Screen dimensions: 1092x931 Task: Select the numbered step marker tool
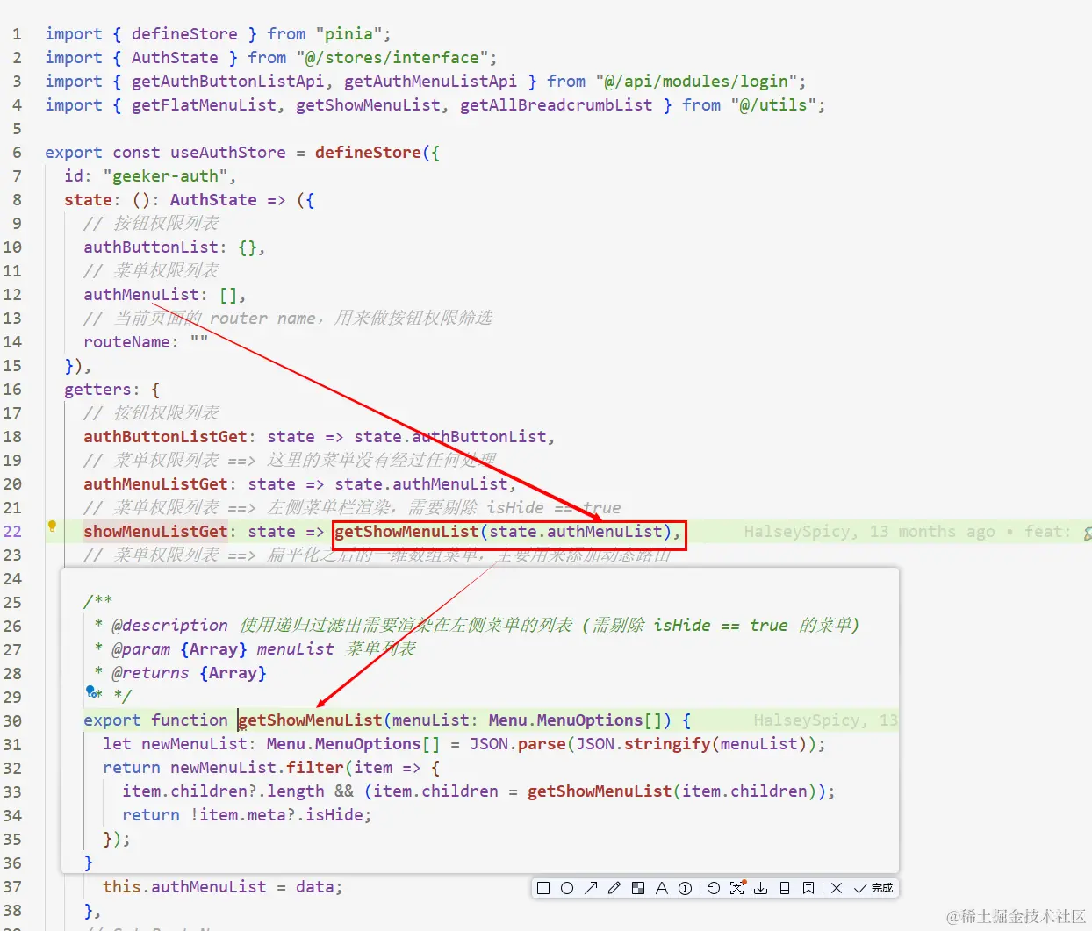[686, 888]
